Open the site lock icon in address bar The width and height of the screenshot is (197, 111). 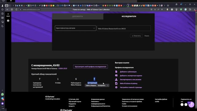tap(21, 10)
